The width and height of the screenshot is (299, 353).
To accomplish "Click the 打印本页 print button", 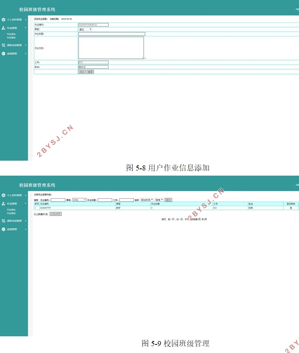I will [56, 214].
